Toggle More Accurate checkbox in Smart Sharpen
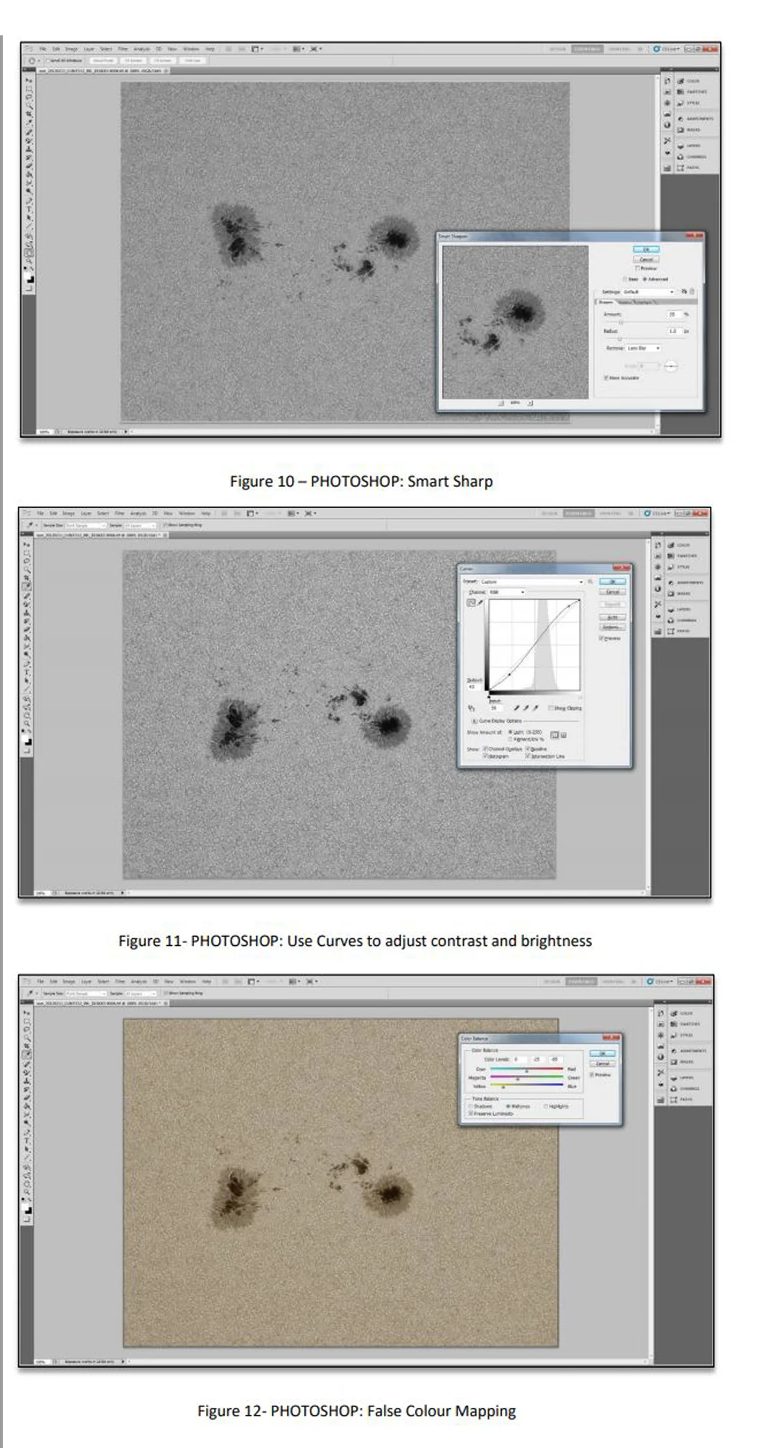 [x=606, y=378]
